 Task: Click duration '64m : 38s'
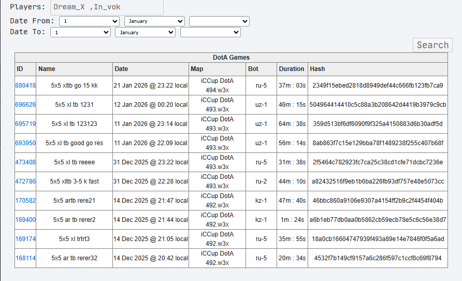pos(292,124)
